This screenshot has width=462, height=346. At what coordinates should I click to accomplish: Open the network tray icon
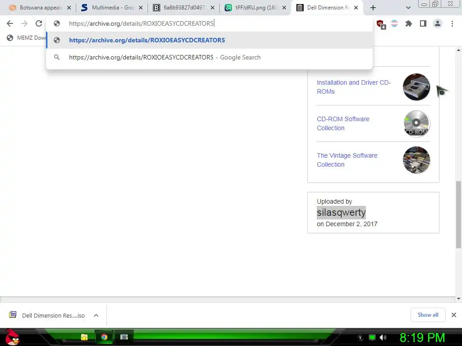372,338
